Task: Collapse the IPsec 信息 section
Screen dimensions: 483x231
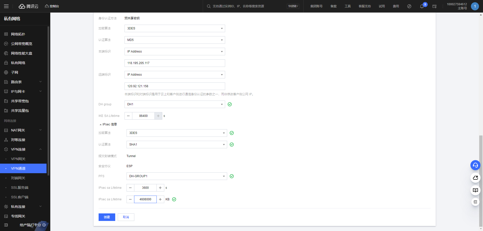Action: click(108, 124)
